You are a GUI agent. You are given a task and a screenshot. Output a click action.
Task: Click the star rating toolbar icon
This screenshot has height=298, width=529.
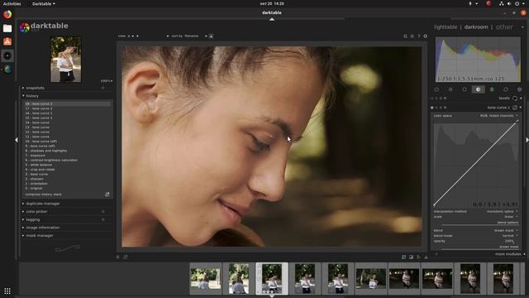point(412,36)
